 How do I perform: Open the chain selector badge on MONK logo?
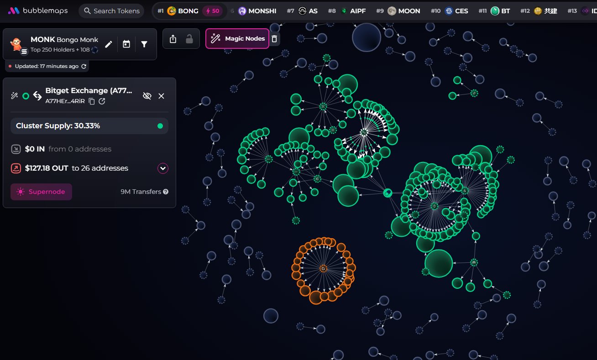tap(24, 52)
